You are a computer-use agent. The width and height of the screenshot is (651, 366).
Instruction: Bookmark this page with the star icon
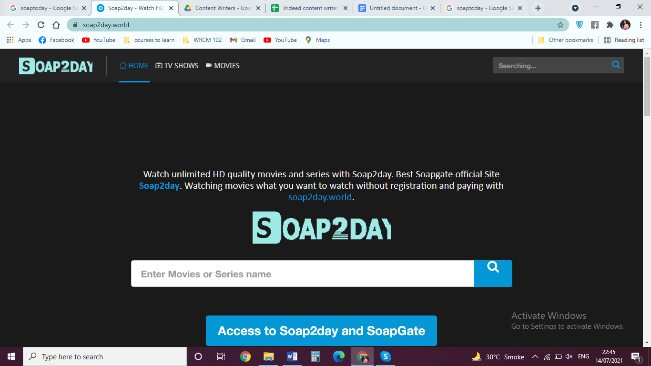point(560,25)
